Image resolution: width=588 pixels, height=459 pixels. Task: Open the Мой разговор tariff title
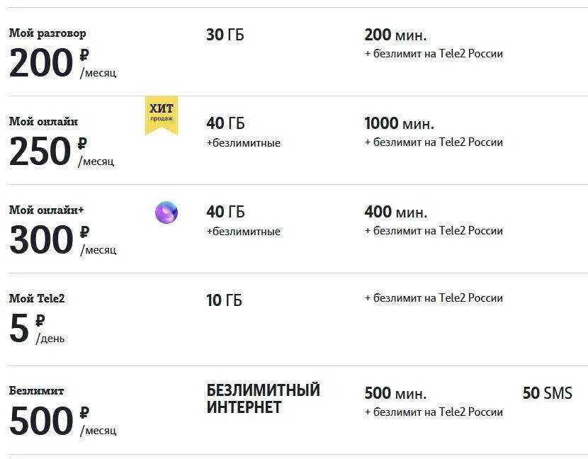coord(47,33)
